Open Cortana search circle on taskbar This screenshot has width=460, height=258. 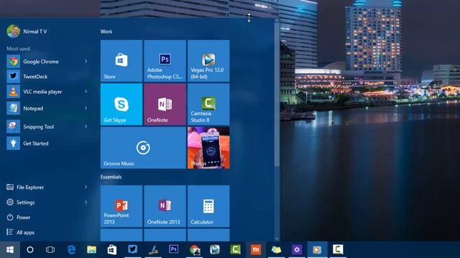click(30, 249)
